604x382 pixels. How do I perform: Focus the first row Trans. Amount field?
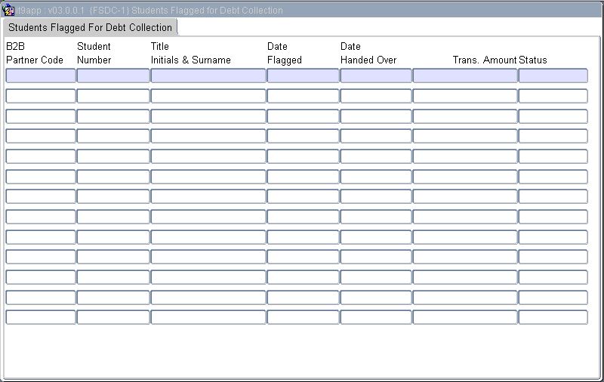tap(465, 75)
